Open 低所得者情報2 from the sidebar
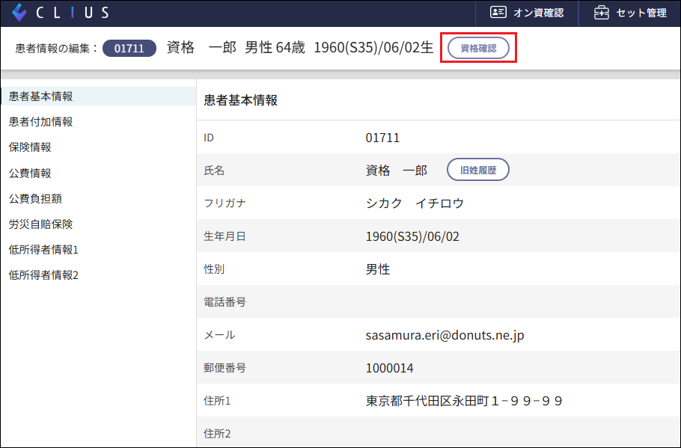Image resolution: width=681 pixels, height=448 pixels. pyautogui.click(x=42, y=275)
